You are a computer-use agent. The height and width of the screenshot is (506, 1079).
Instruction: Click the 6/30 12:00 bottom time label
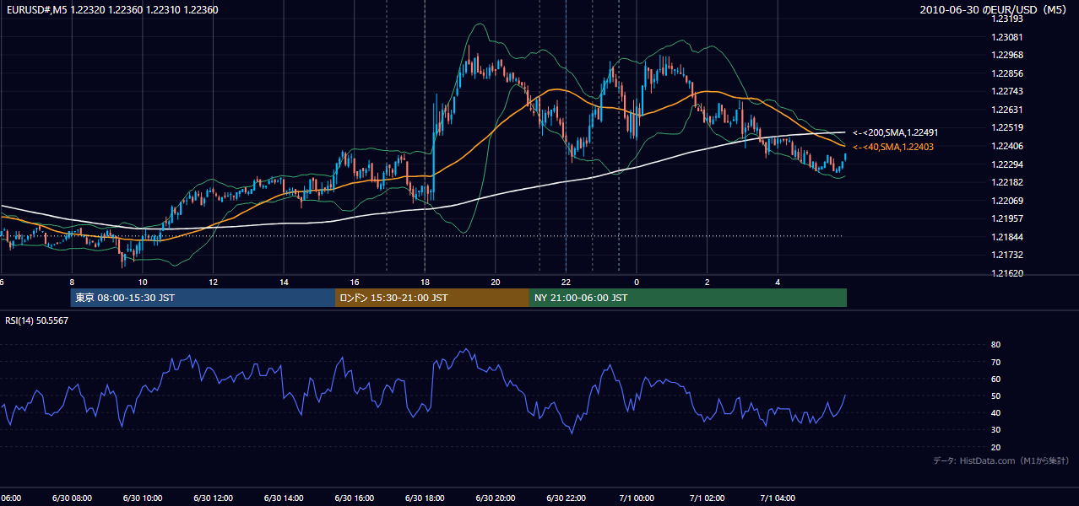click(x=213, y=498)
